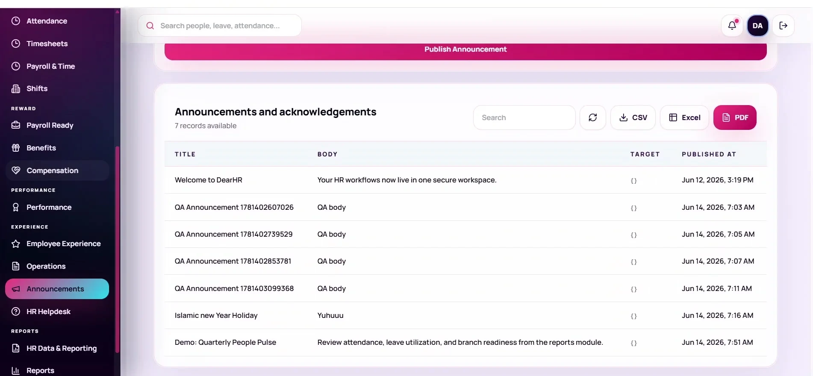Navigate to HR Data & Reporting
Viewport: 813px width, 376px height.
point(57,348)
